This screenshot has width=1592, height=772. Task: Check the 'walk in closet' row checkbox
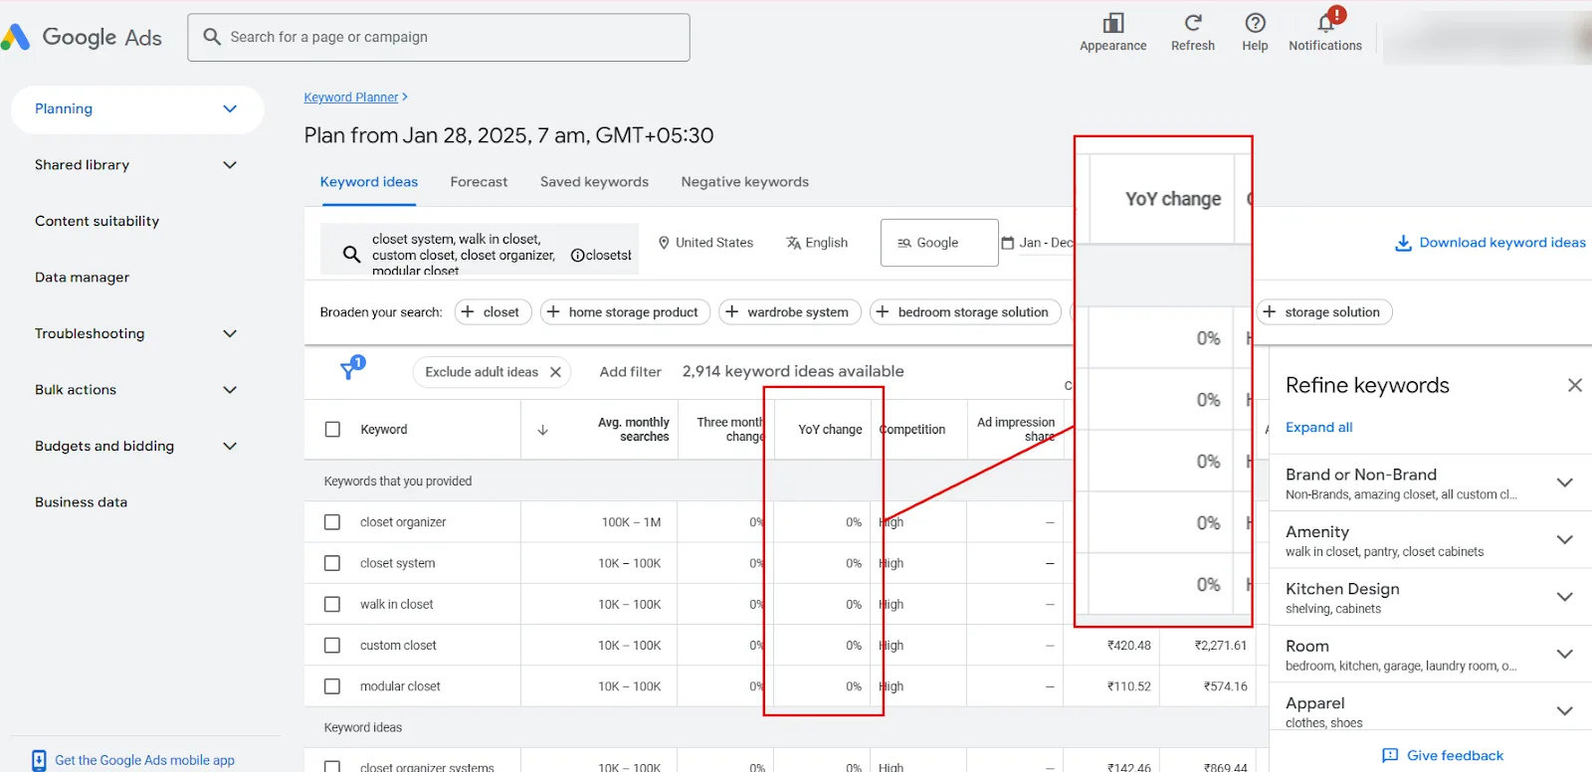pos(332,604)
